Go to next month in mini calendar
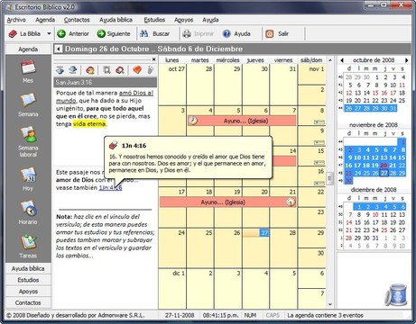This screenshot has width=416, height=324. pos(406,60)
